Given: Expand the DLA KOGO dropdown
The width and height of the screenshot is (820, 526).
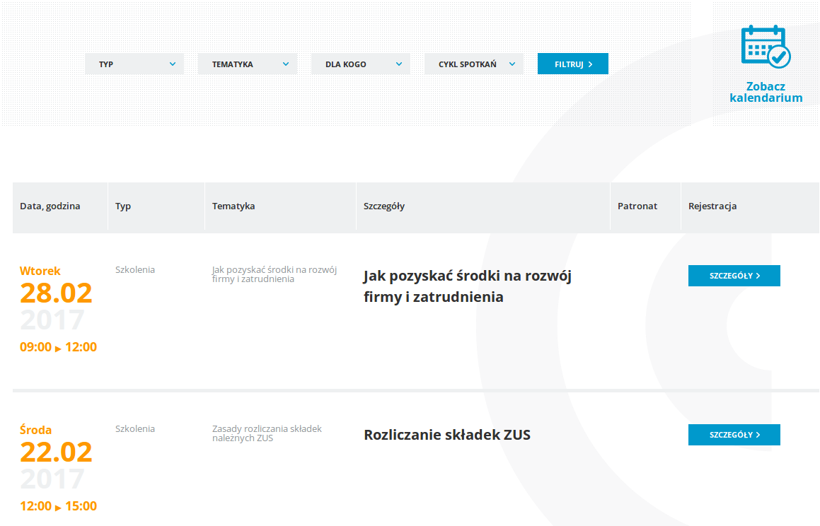Looking at the screenshot, I should pos(361,64).
